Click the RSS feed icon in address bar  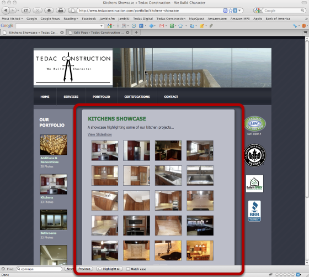(x=225, y=11)
